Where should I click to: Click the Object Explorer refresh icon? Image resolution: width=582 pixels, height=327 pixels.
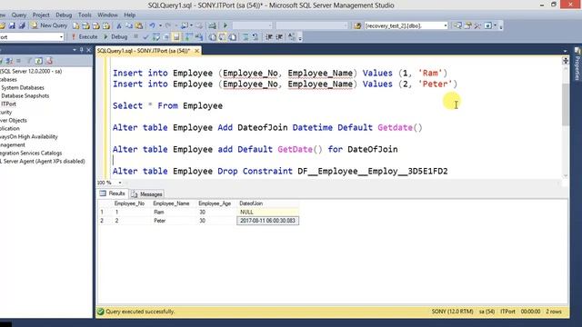[39, 61]
